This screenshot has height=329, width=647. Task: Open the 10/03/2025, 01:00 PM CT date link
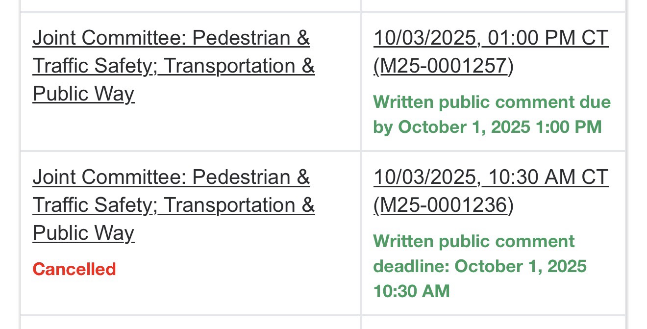pos(491,38)
